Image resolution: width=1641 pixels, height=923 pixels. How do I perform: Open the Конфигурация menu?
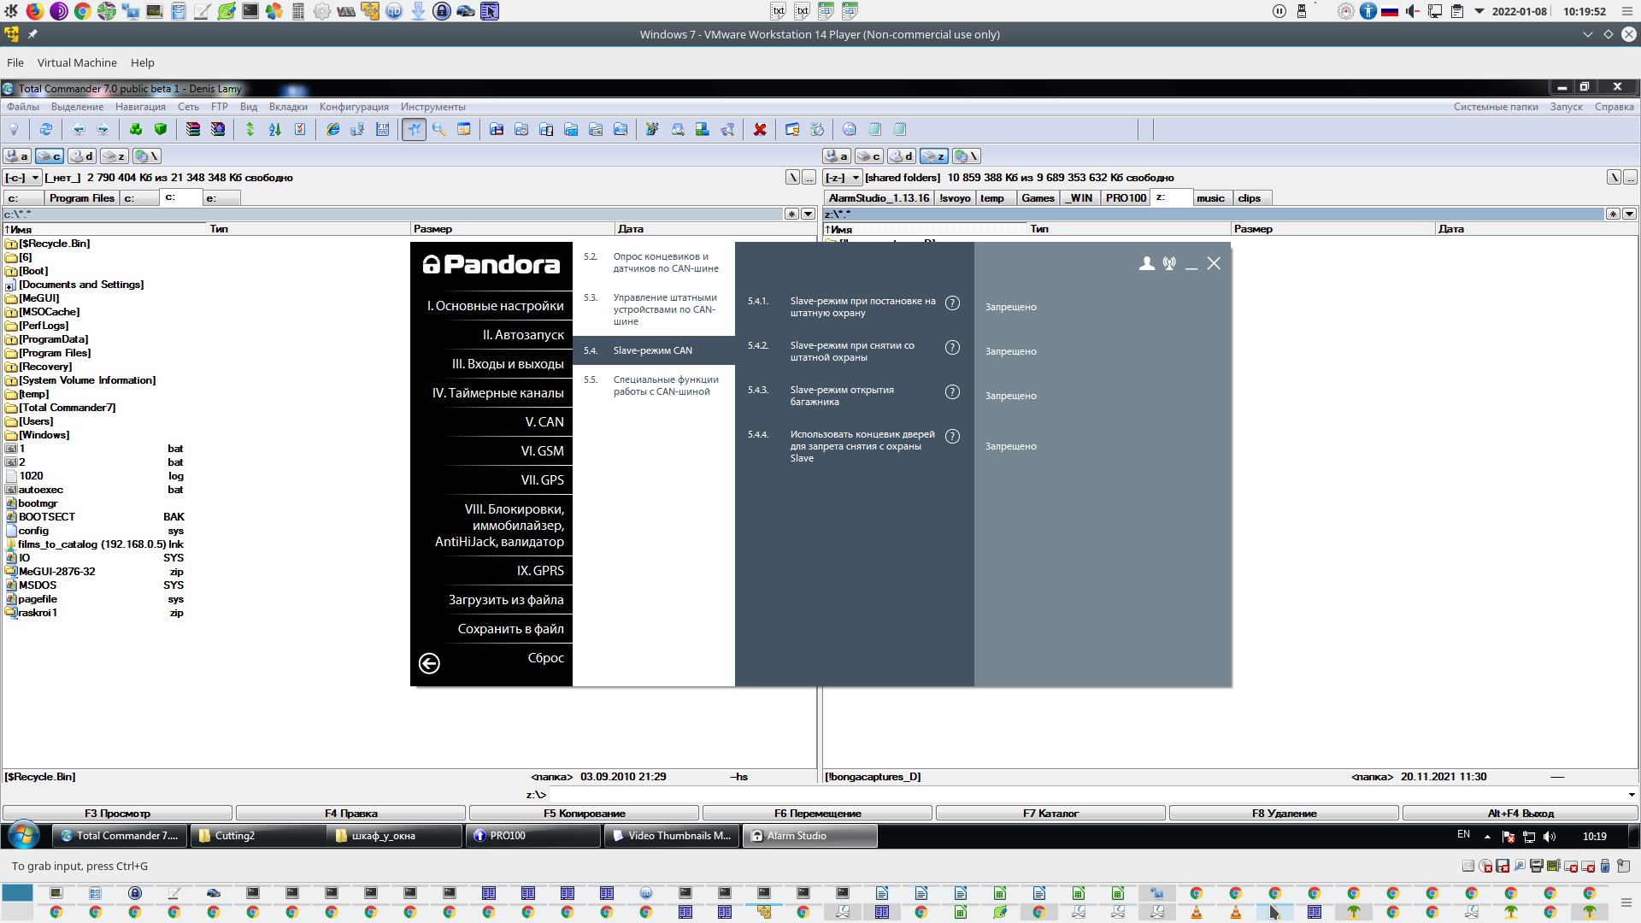point(354,107)
